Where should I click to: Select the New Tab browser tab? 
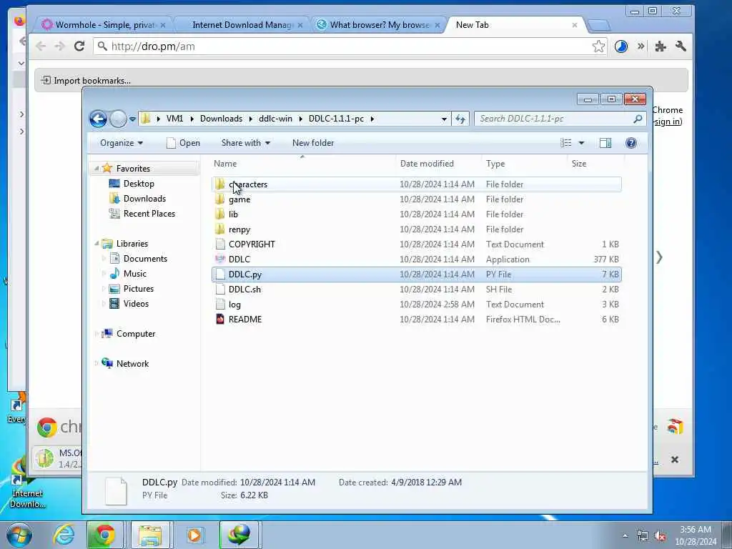tap(515, 25)
